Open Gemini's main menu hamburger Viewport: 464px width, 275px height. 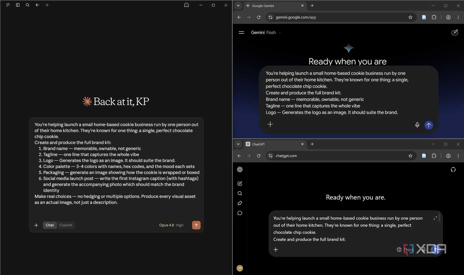(241, 33)
